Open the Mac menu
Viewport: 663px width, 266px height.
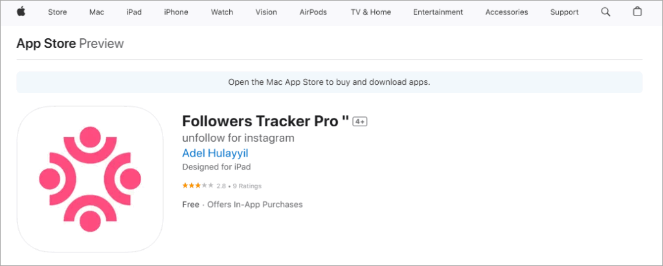tap(96, 12)
